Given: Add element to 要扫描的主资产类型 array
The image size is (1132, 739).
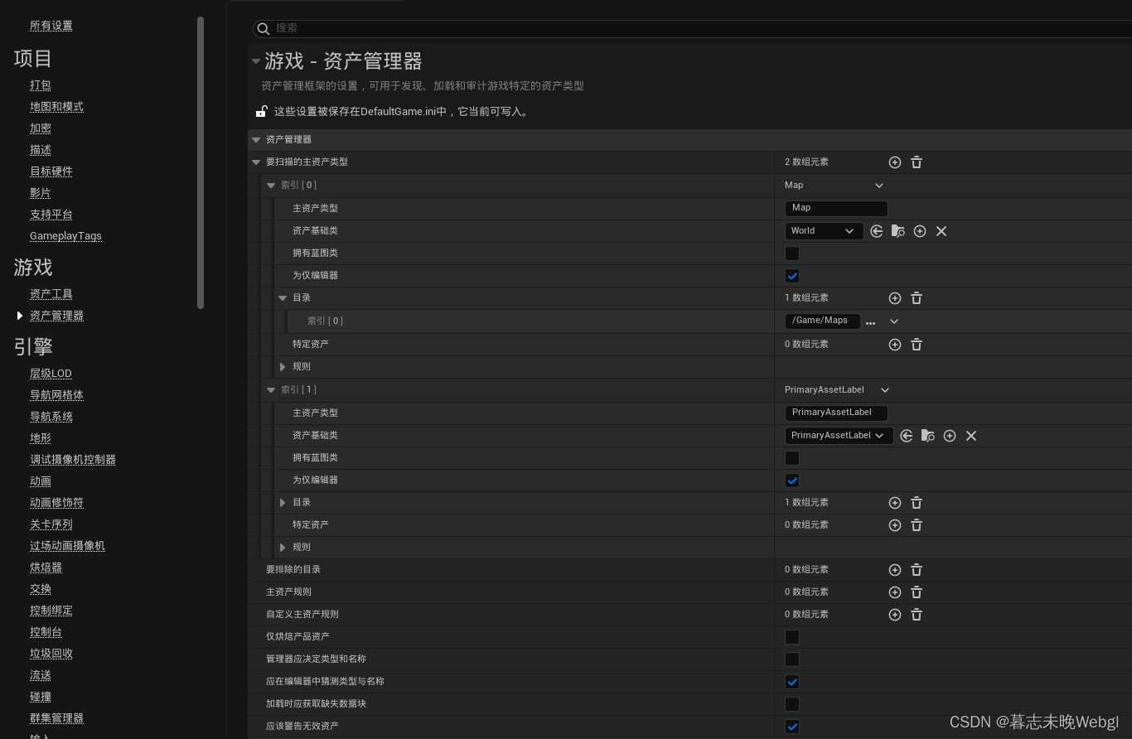Looking at the screenshot, I should [x=895, y=162].
